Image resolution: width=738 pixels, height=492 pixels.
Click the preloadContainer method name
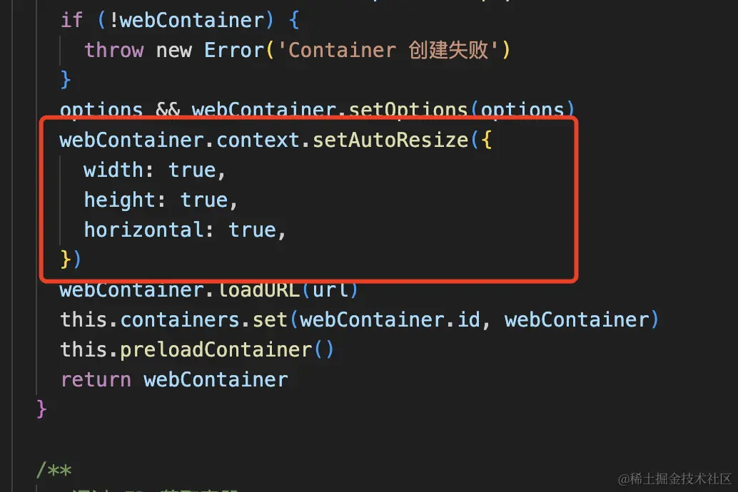click(x=216, y=350)
